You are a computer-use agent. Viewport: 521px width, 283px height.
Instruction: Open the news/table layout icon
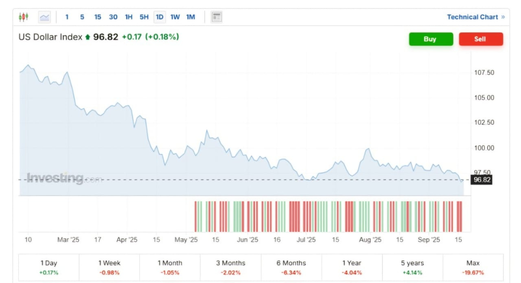point(216,17)
